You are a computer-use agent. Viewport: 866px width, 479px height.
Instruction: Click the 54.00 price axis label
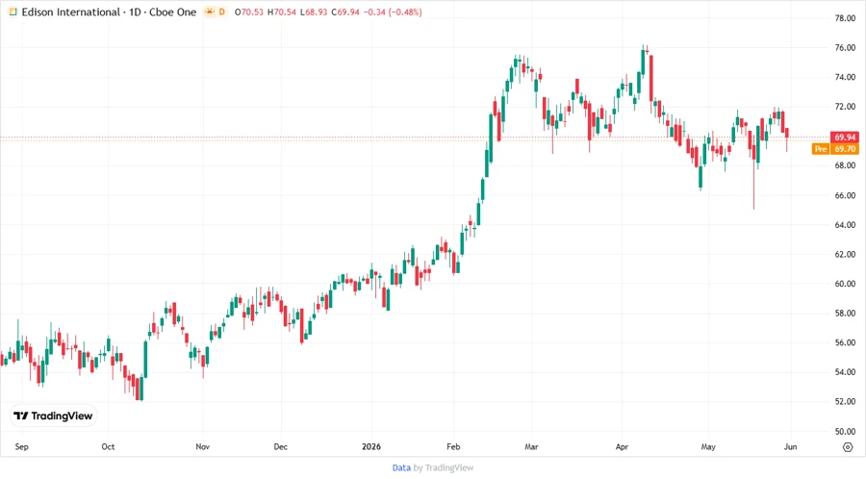pyautogui.click(x=845, y=372)
